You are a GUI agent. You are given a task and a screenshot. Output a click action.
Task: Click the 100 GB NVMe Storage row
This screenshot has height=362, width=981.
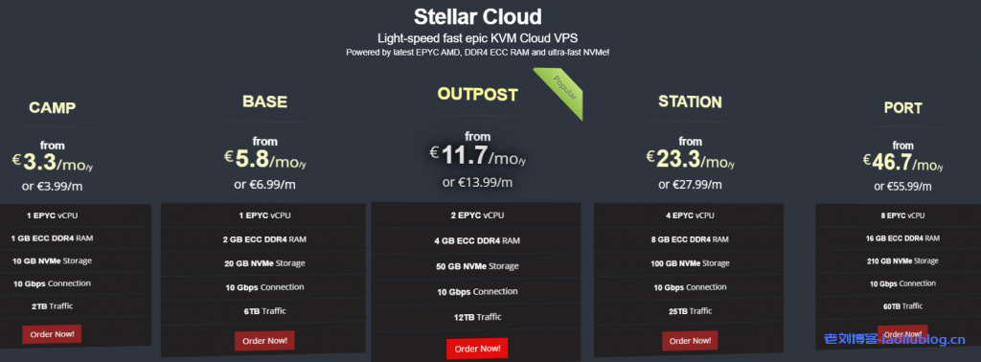click(x=690, y=264)
